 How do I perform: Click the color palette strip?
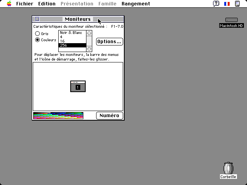(x=58, y=116)
